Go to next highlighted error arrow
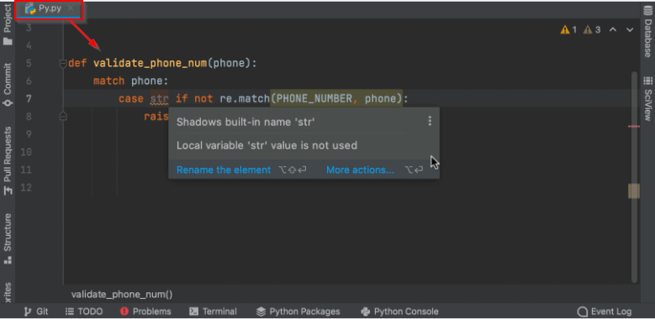655x319 pixels. (x=630, y=29)
